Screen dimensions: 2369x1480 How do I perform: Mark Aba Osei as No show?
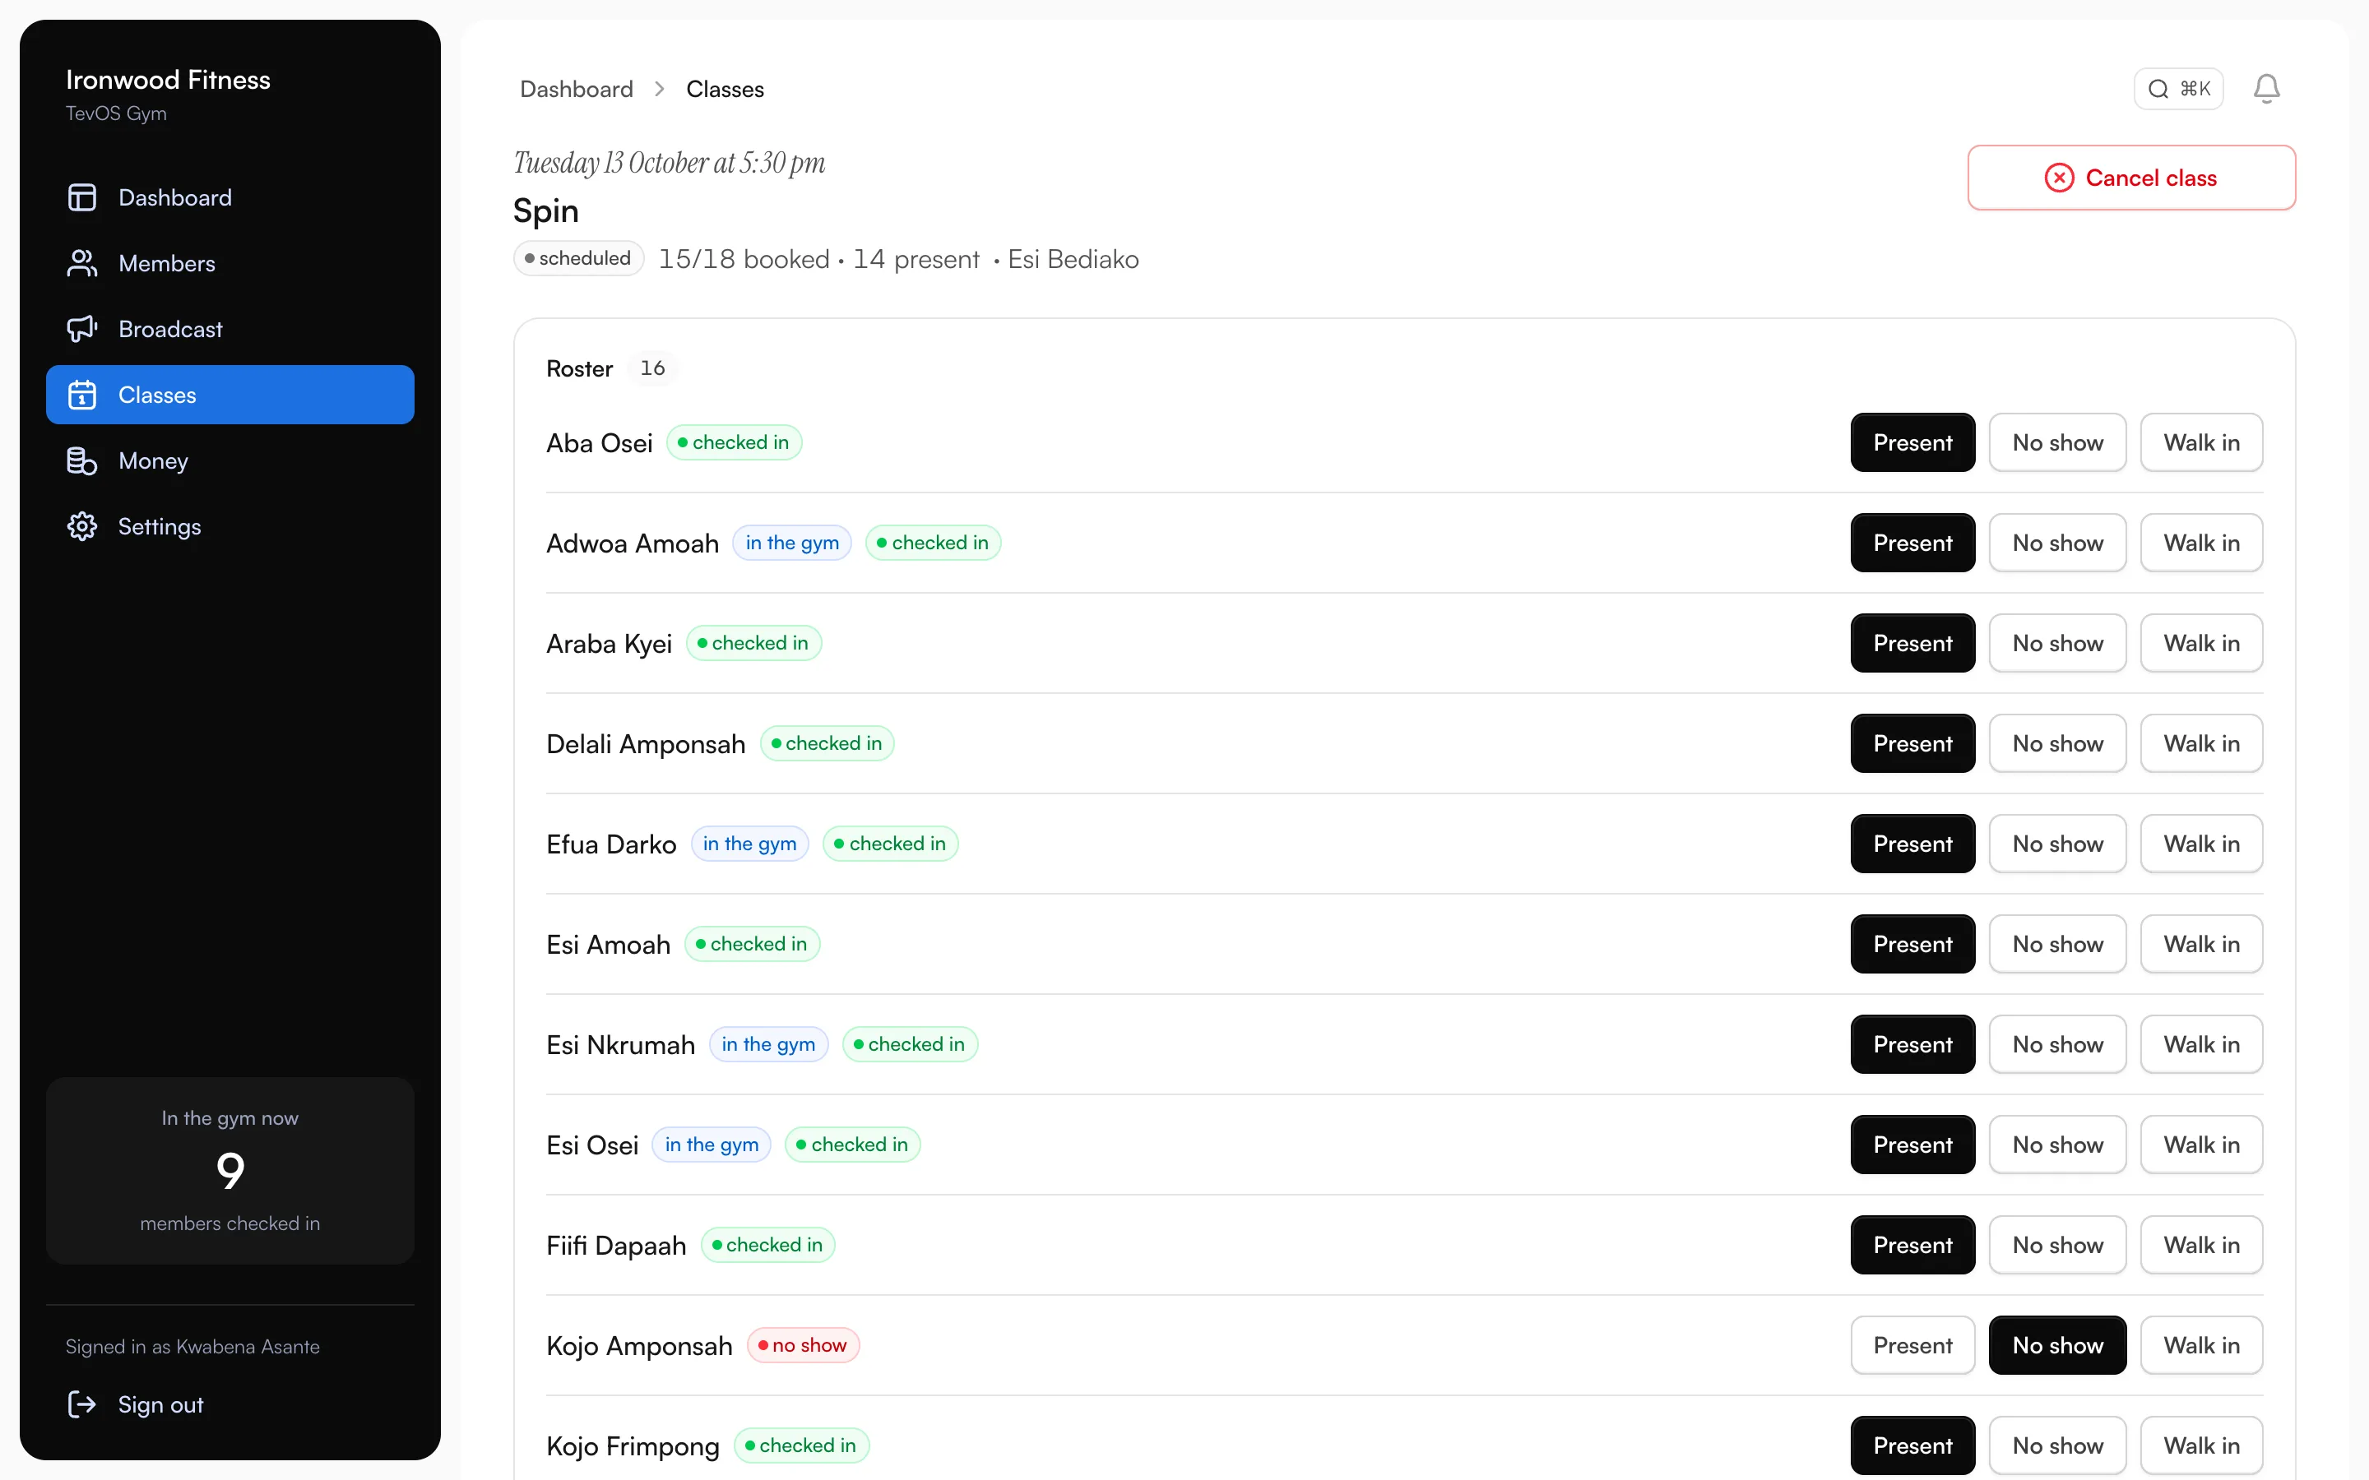pos(2056,442)
